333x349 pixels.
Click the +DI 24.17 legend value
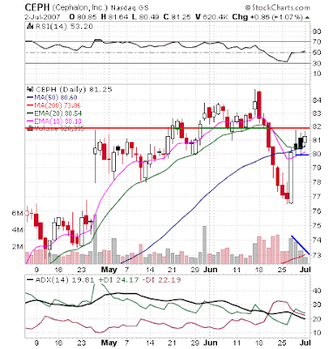coord(119,280)
